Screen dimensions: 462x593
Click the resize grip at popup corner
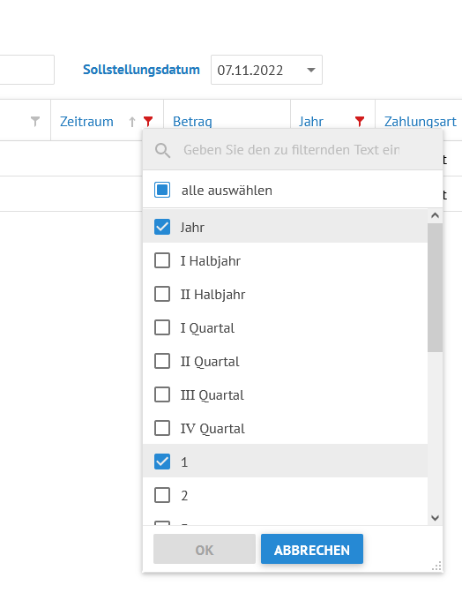pos(436,567)
